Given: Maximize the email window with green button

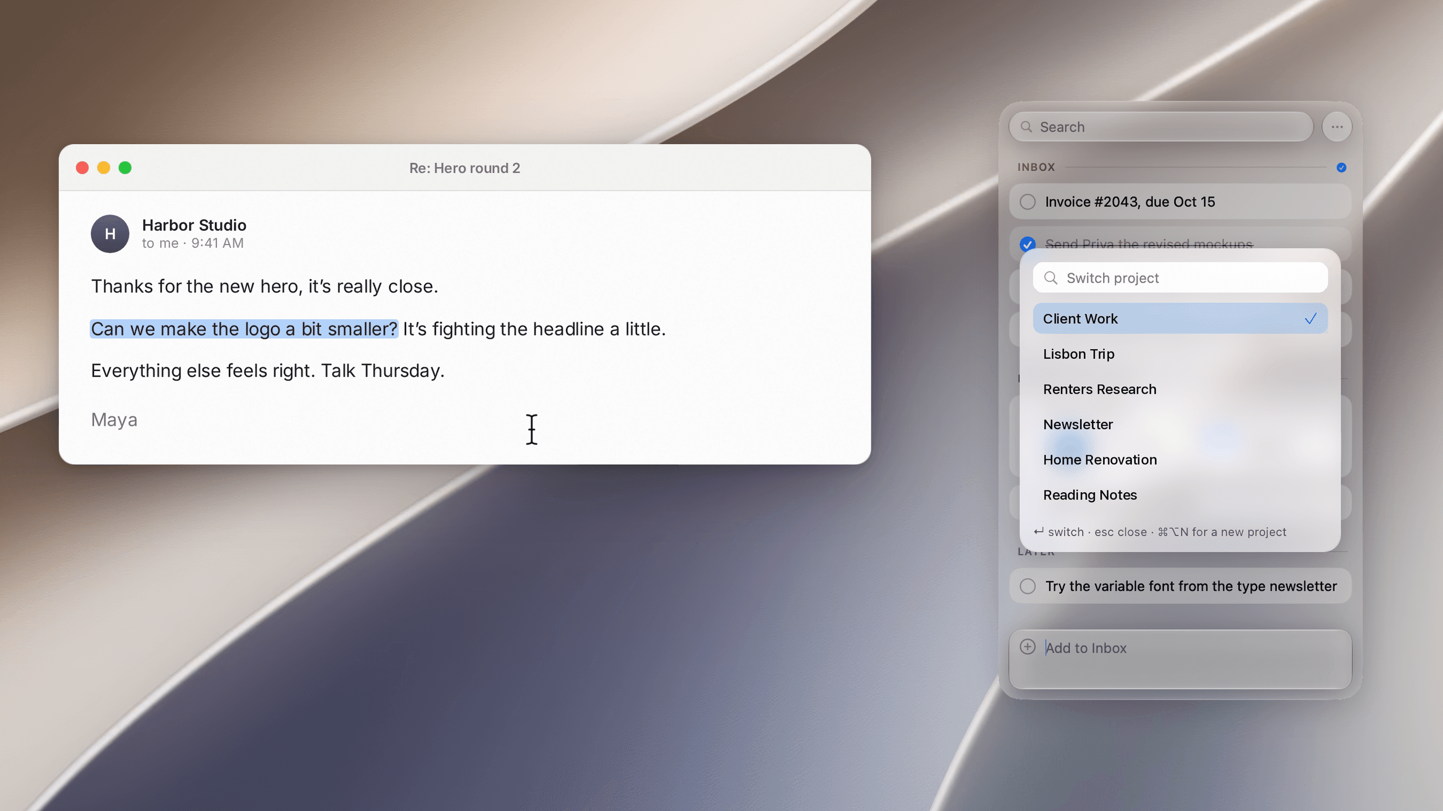Looking at the screenshot, I should 125,168.
